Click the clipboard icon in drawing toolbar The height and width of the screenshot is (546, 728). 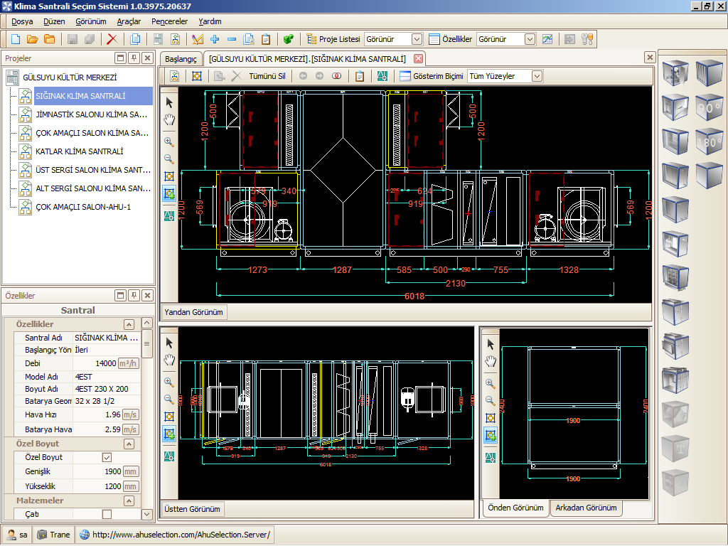tap(359, 76)
